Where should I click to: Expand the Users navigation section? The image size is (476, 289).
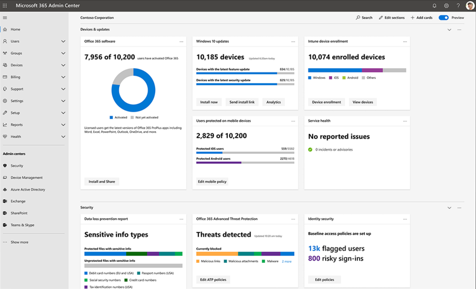click(x=64, y=41)
